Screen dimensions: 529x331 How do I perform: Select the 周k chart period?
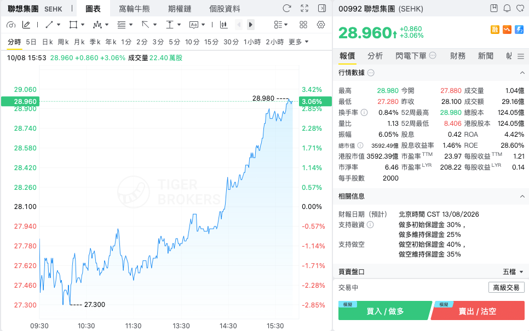click(63, 42)
